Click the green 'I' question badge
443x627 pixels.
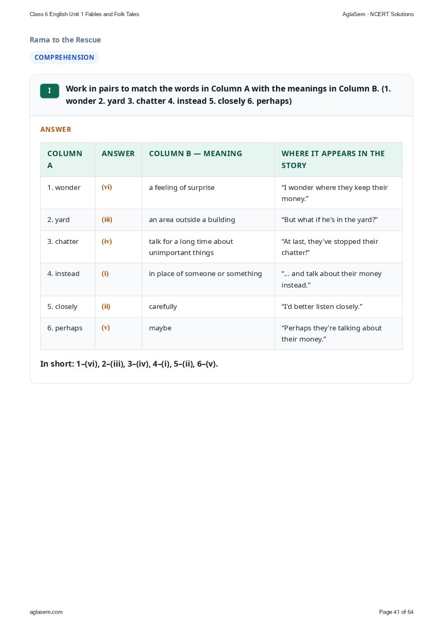[x=49, y=91]
